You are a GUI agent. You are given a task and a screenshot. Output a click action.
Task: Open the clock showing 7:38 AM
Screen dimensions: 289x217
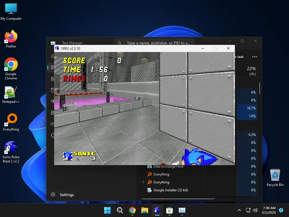pos(269,210)
